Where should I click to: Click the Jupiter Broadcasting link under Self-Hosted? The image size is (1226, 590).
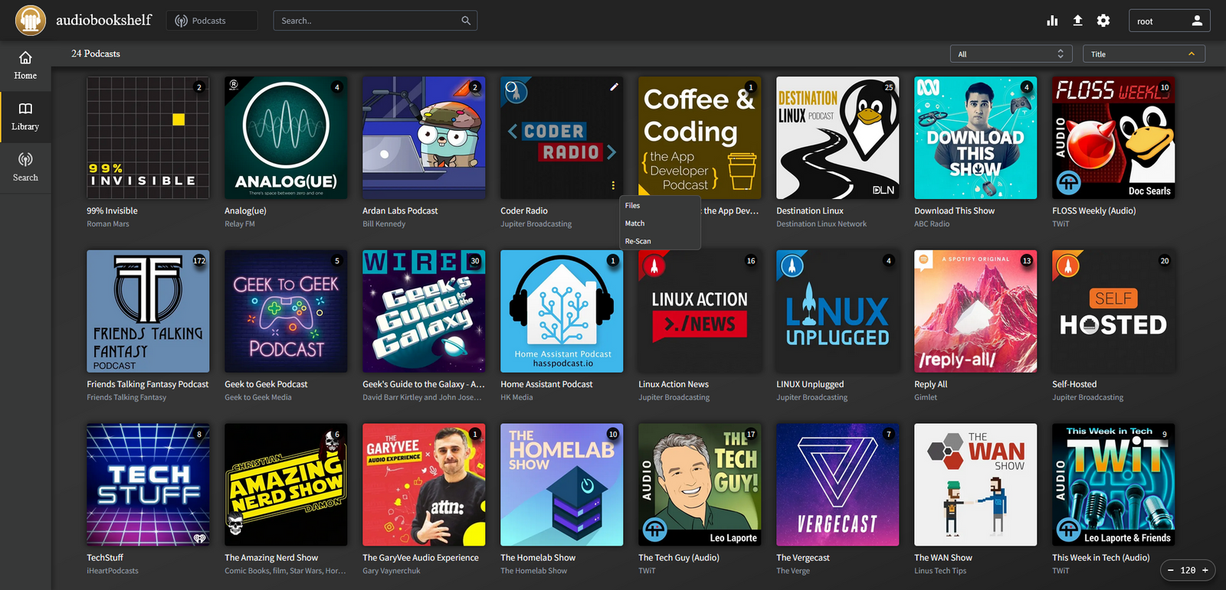click(x=1087, y=398)
